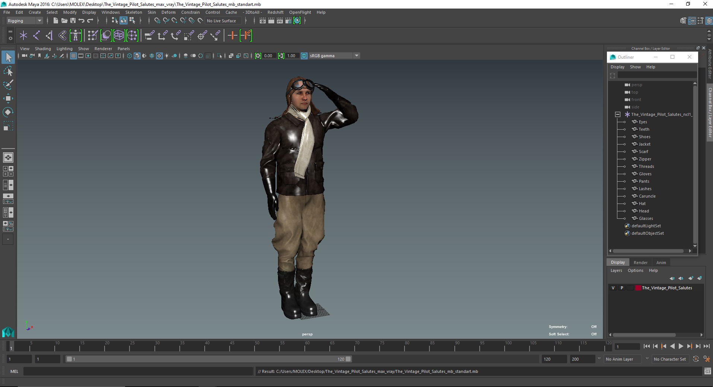The image size is (713, 387).
Task: Switch to the Anim layer tab
Action: coord(661,262)
